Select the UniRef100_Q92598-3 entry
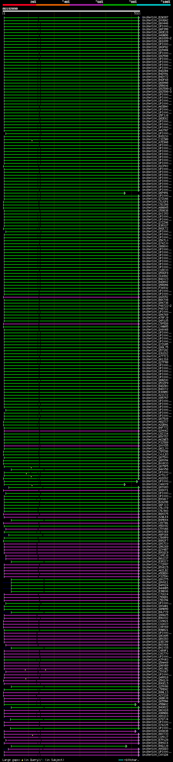This screenshot has width=173, height=762. [x=157, y=92]
